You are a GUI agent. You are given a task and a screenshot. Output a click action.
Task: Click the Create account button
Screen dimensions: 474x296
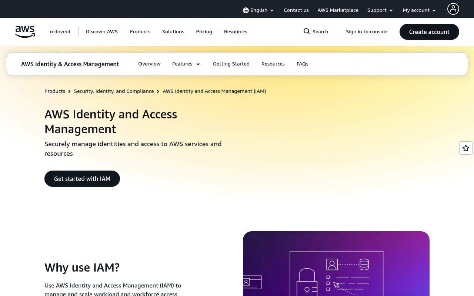coord(429,32)
